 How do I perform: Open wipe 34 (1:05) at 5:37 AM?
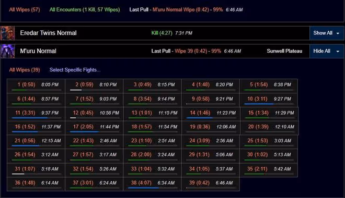[210, 170]
